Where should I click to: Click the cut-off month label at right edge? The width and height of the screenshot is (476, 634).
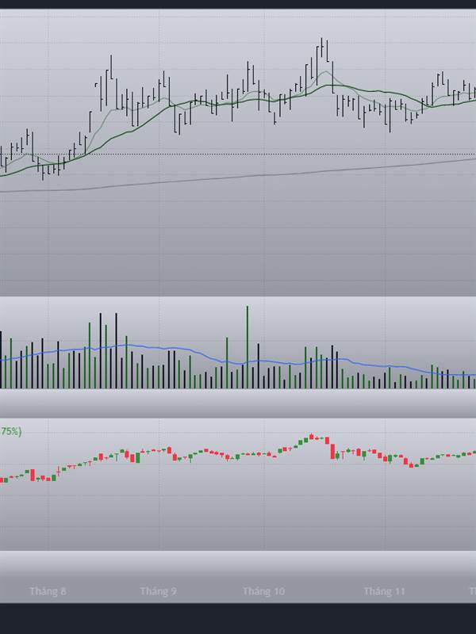coord(473,591)
